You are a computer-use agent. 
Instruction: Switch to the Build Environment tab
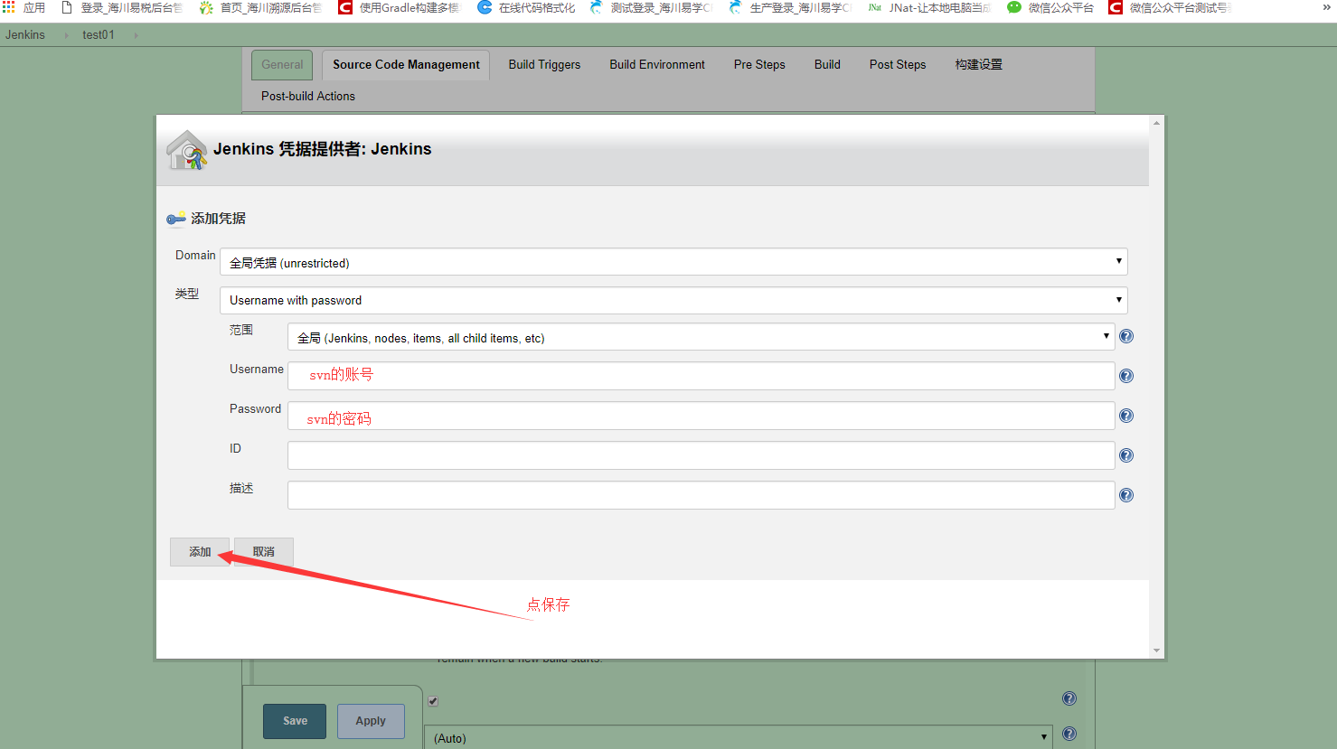point(657,65)
